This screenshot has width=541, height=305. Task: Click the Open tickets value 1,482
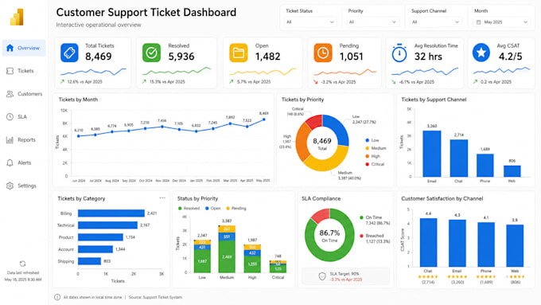point(268,57)
